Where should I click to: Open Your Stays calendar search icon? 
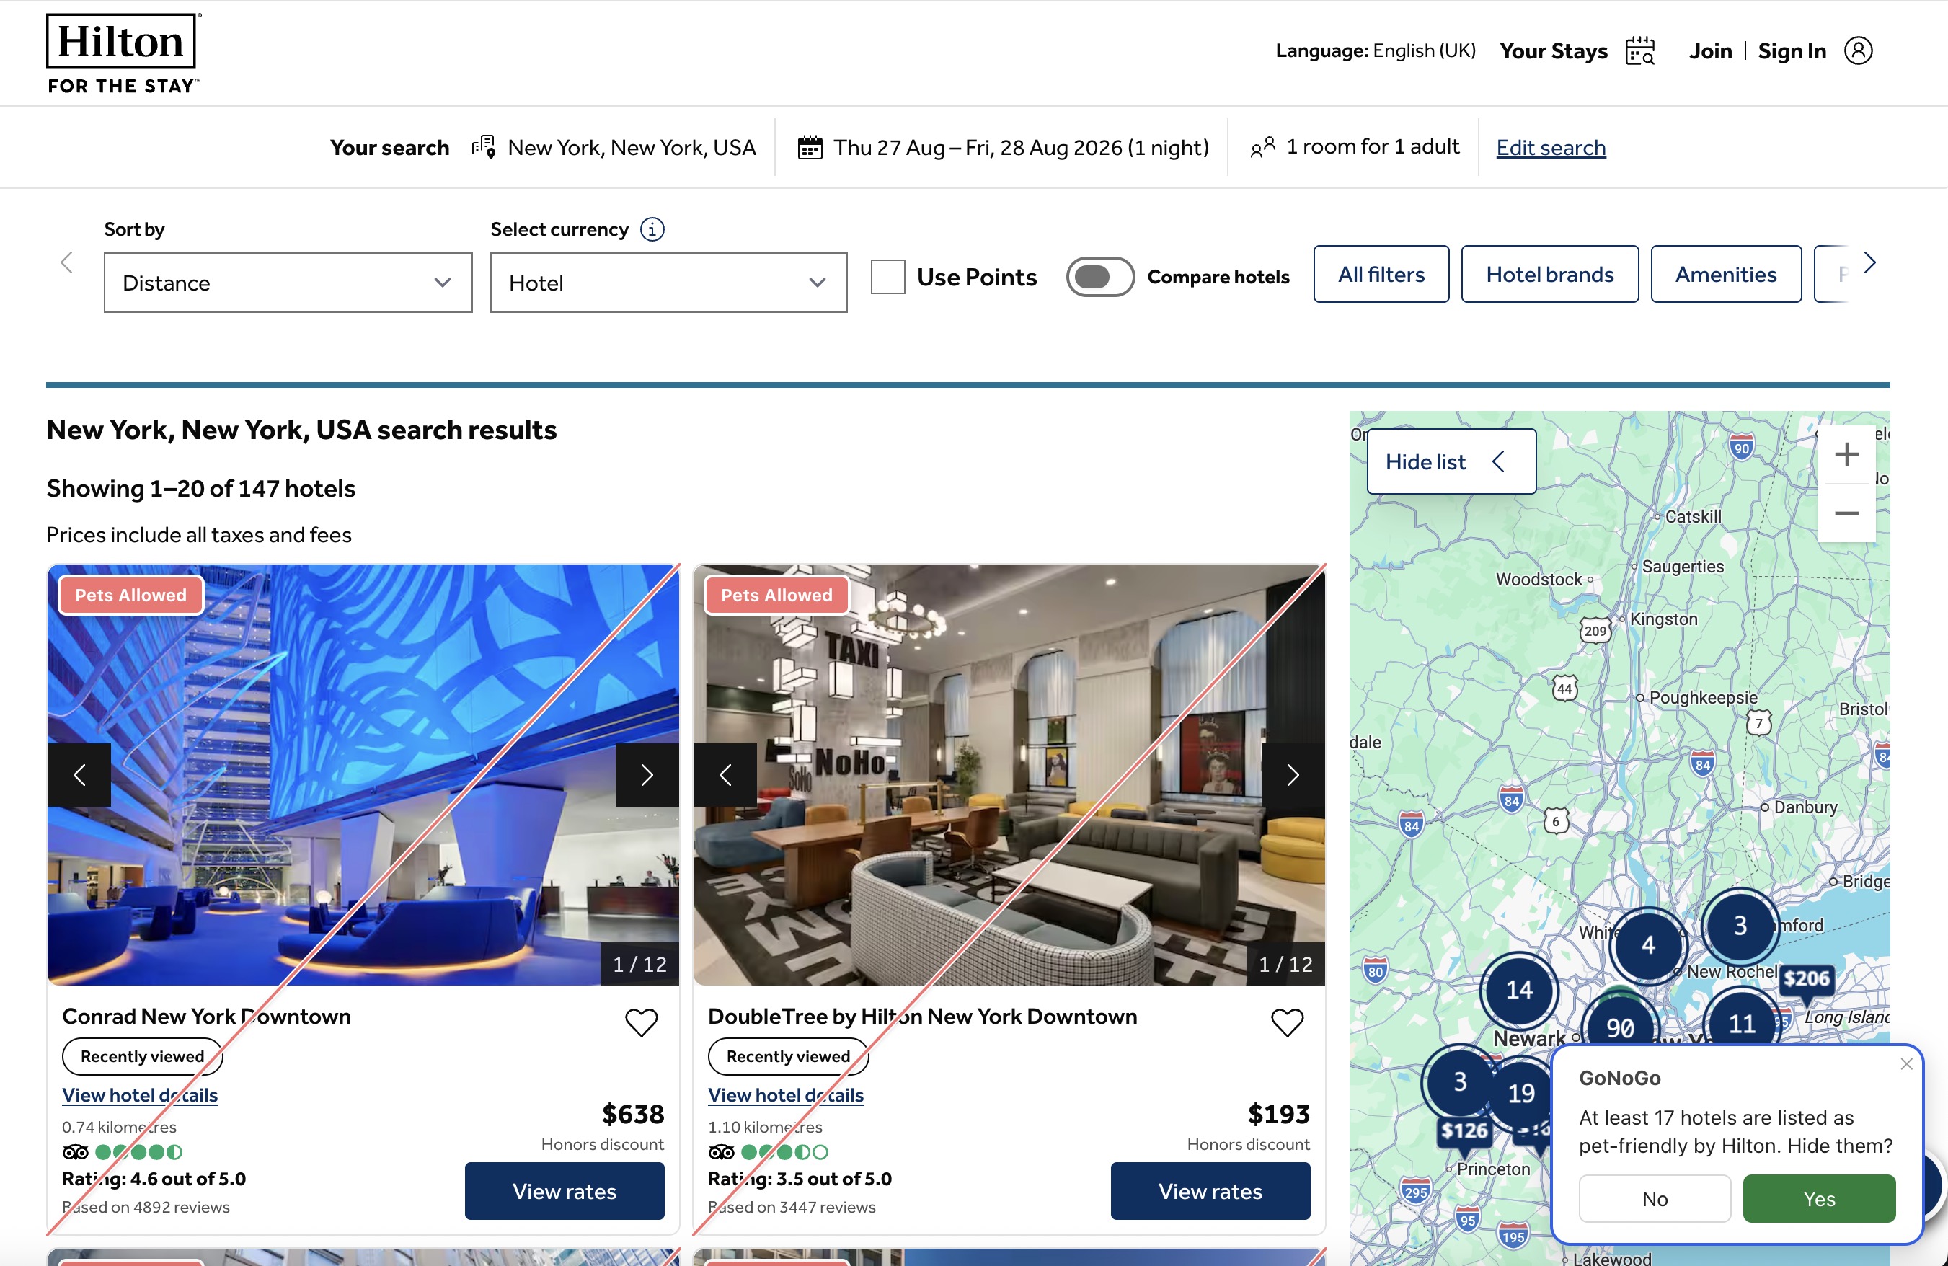pos(1639,50)
